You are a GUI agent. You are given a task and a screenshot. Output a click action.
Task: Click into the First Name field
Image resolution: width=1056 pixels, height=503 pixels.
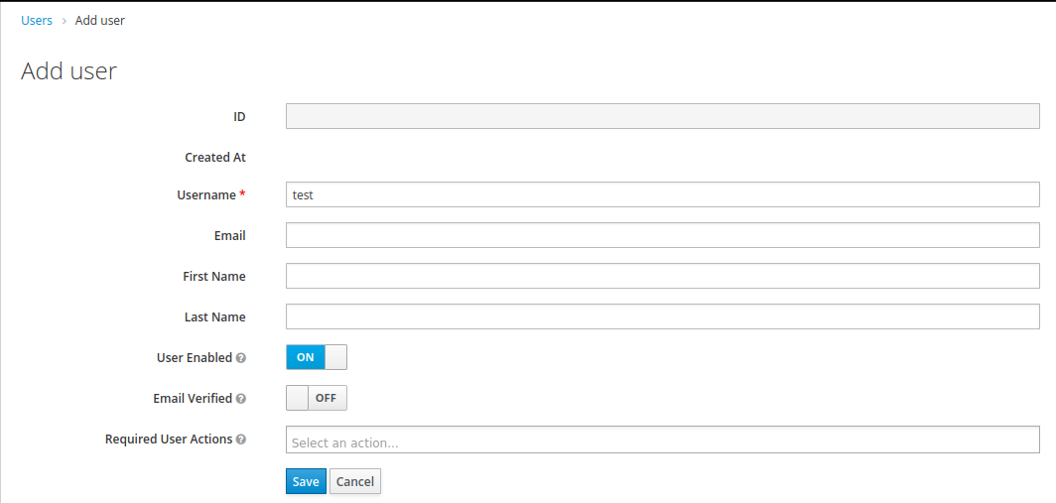[x=662, y=276]
